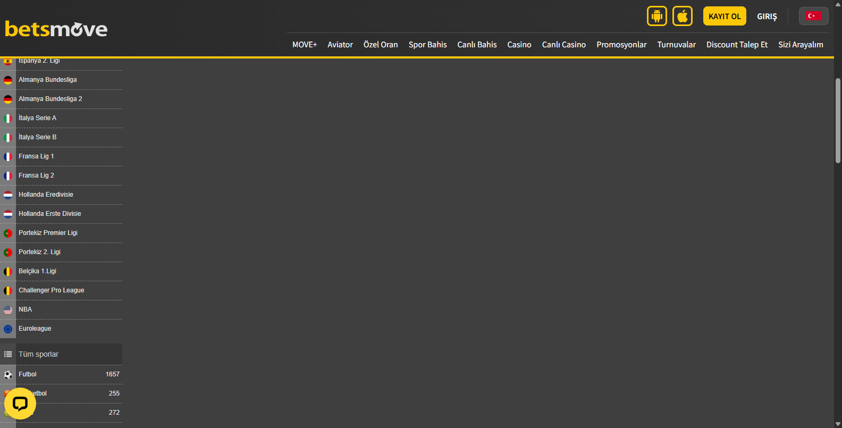Go to the Casino menu item
The height and width of the screenshot is (428, 842).
click(x=519, y=45)
